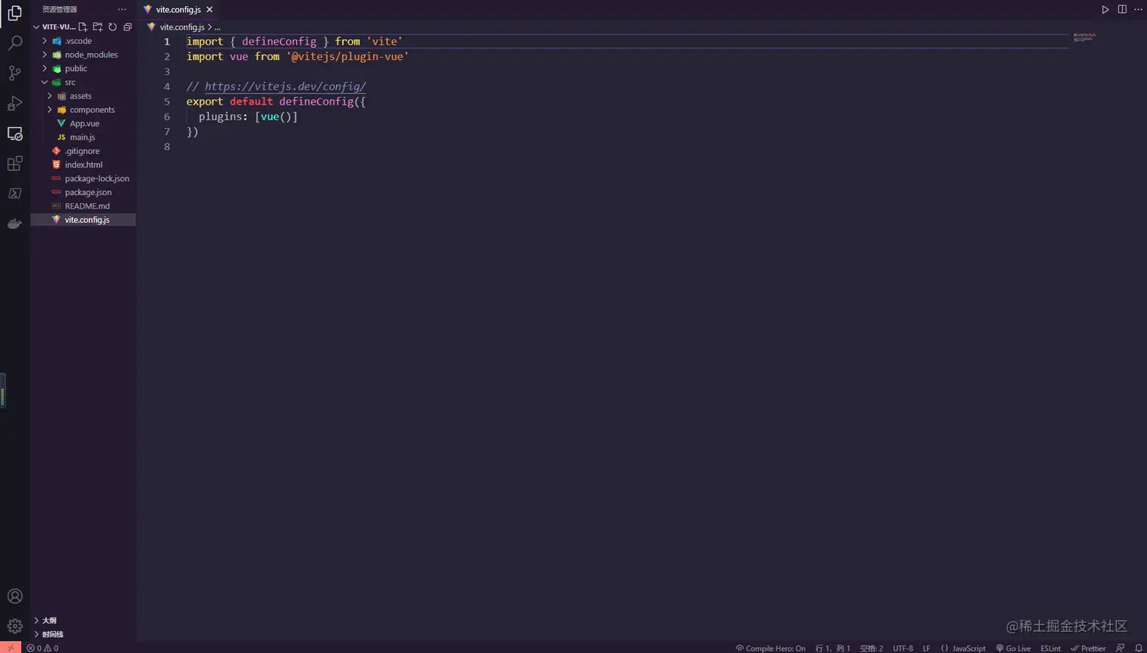Screen dimensions: 1147x653
Task: Click the breadcrumb ellipsis after vite.config.js
Action: 217,27
